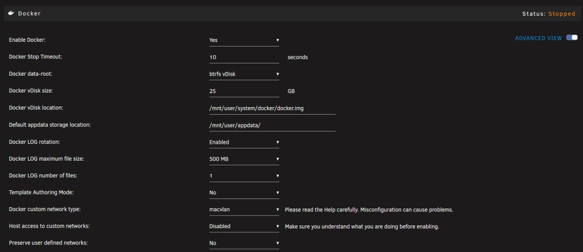This screenshot has height=252, width=583.
Task: Click the Default appdata storage location field
Action: tap(272, 126)
